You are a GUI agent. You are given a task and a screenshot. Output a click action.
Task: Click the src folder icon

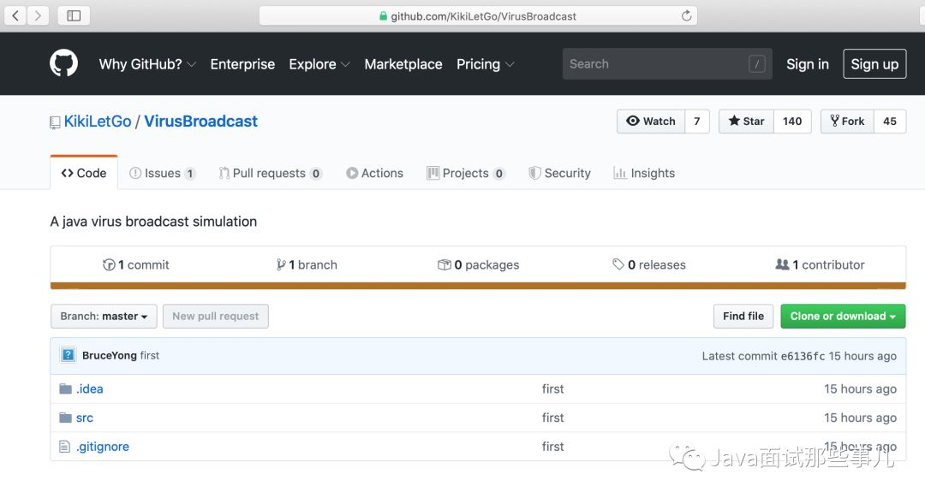(65, 418)
